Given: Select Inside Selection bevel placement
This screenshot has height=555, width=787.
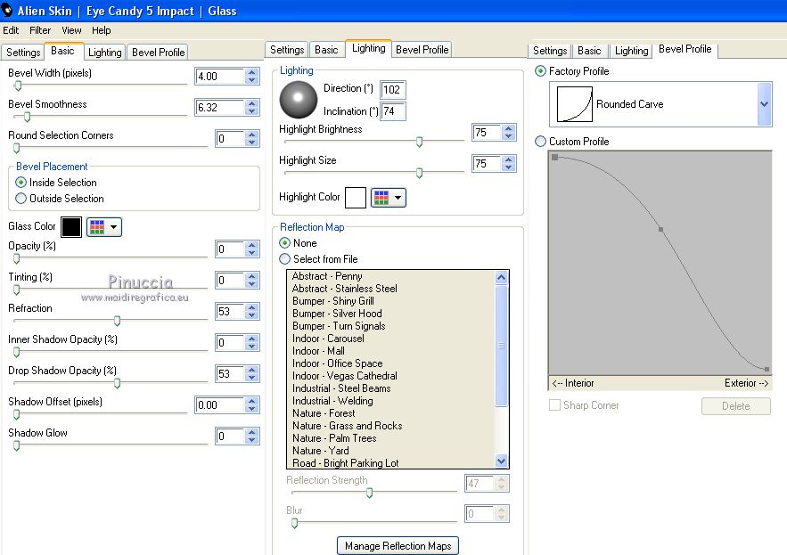Looking at the screenshot, I should [x=20, y=182].
